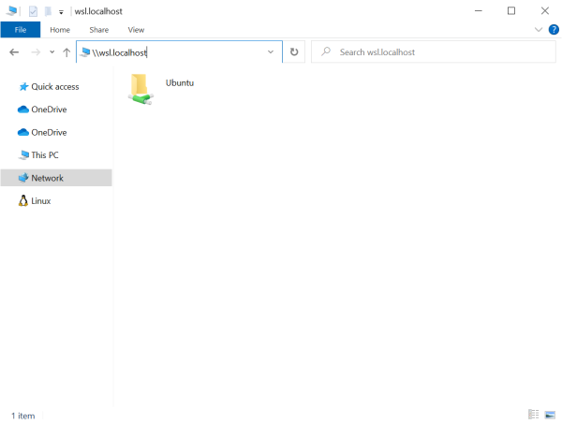
Task: Go forward with the Forward arrow
Action: pyautogui.click(x=36, y=52)
